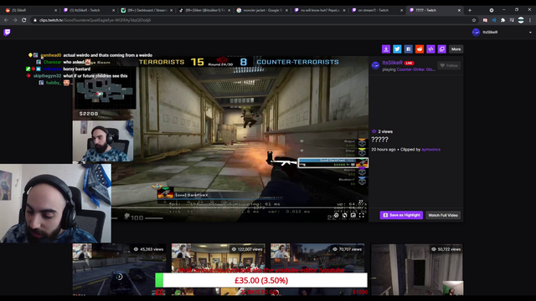Switch to the 'no will know huh? PepeLa' tab

(319, 10)
